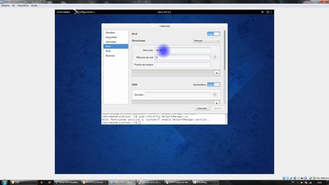Select IPv4 in the sidebar
The height and width of the screenshot is (185, 329).
[116, 46]
